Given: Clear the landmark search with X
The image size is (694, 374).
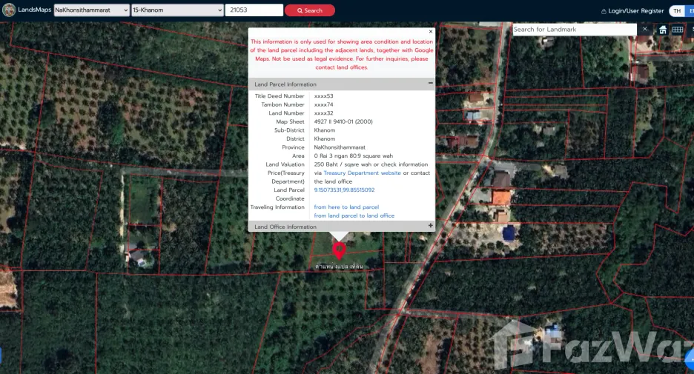Looking at the screenshot, I should pyautogui.click(x=645, y=29).
